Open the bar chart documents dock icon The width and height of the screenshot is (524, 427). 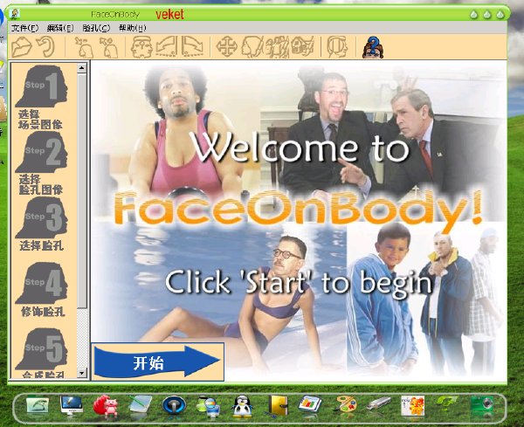click(x=310, y=405)
